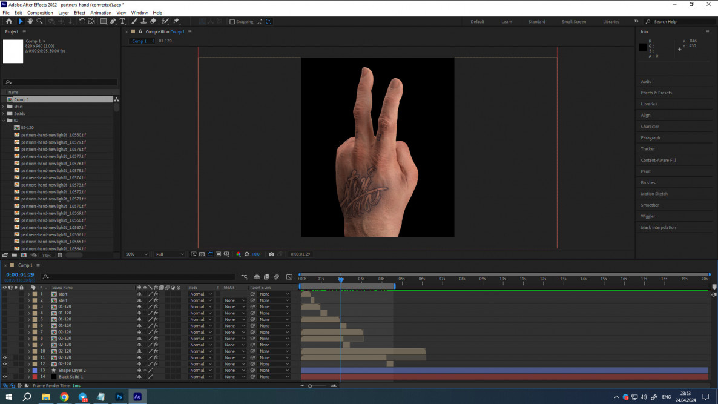Image resolution: width=718 pixels, height=404 pixels.
Task: Show the Shape Layer 2 layer
Action: (x=5, y=370)
